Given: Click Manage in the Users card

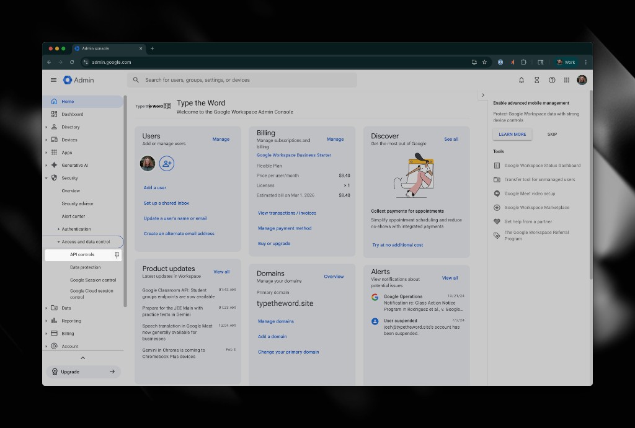Looking at the screenshot, I should click(221, 140).
